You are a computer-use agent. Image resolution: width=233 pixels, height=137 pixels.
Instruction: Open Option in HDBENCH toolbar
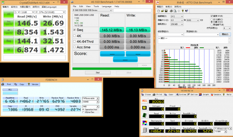(x=193, y=94)
